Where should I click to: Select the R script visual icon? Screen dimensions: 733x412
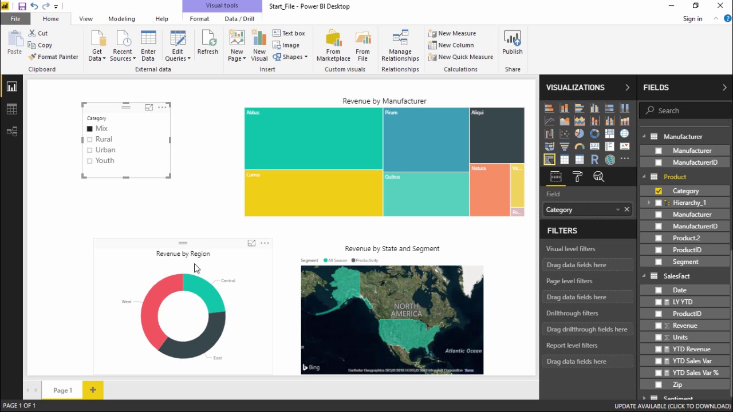tap(594, 160)
